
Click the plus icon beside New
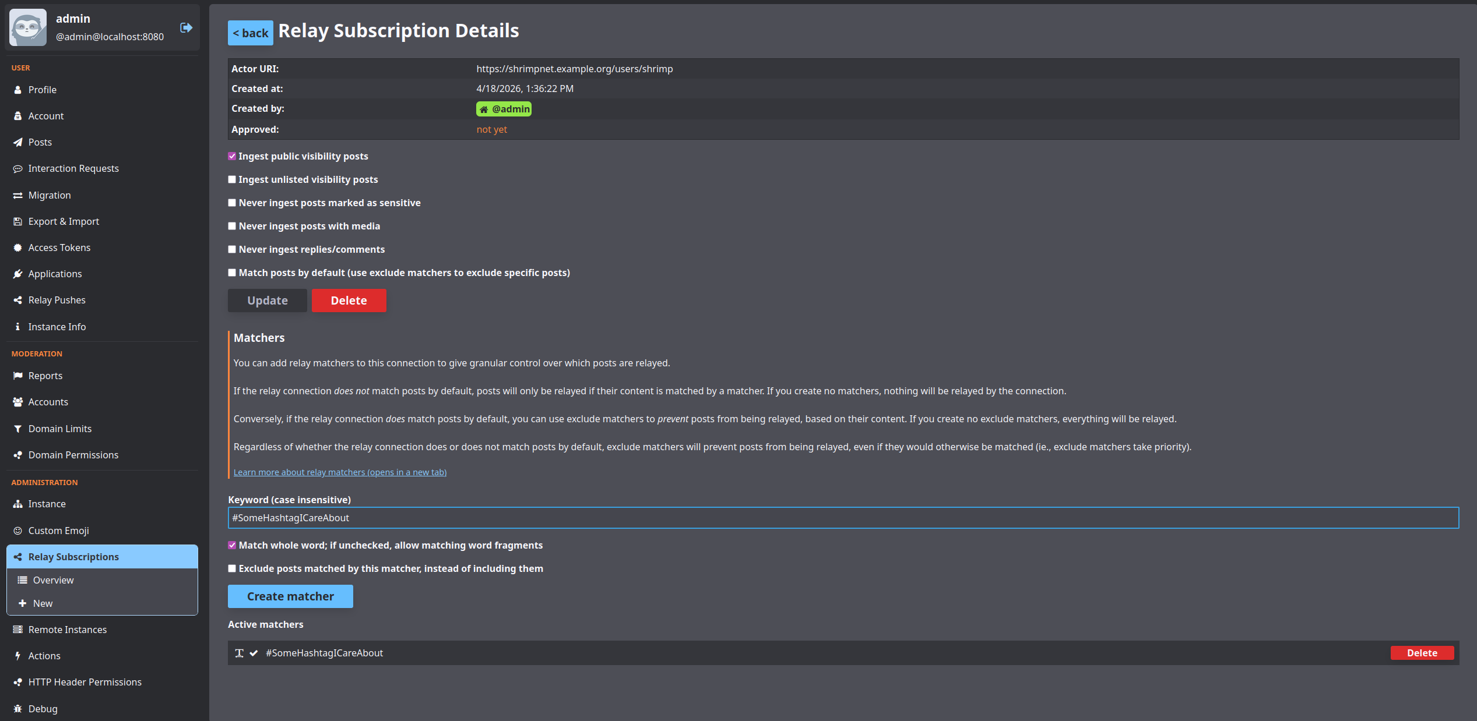tap(22, 603)
